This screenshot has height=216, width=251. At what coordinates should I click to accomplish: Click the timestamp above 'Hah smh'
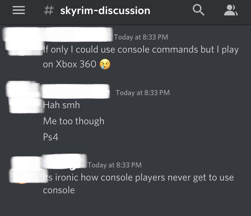click(143, 93)
